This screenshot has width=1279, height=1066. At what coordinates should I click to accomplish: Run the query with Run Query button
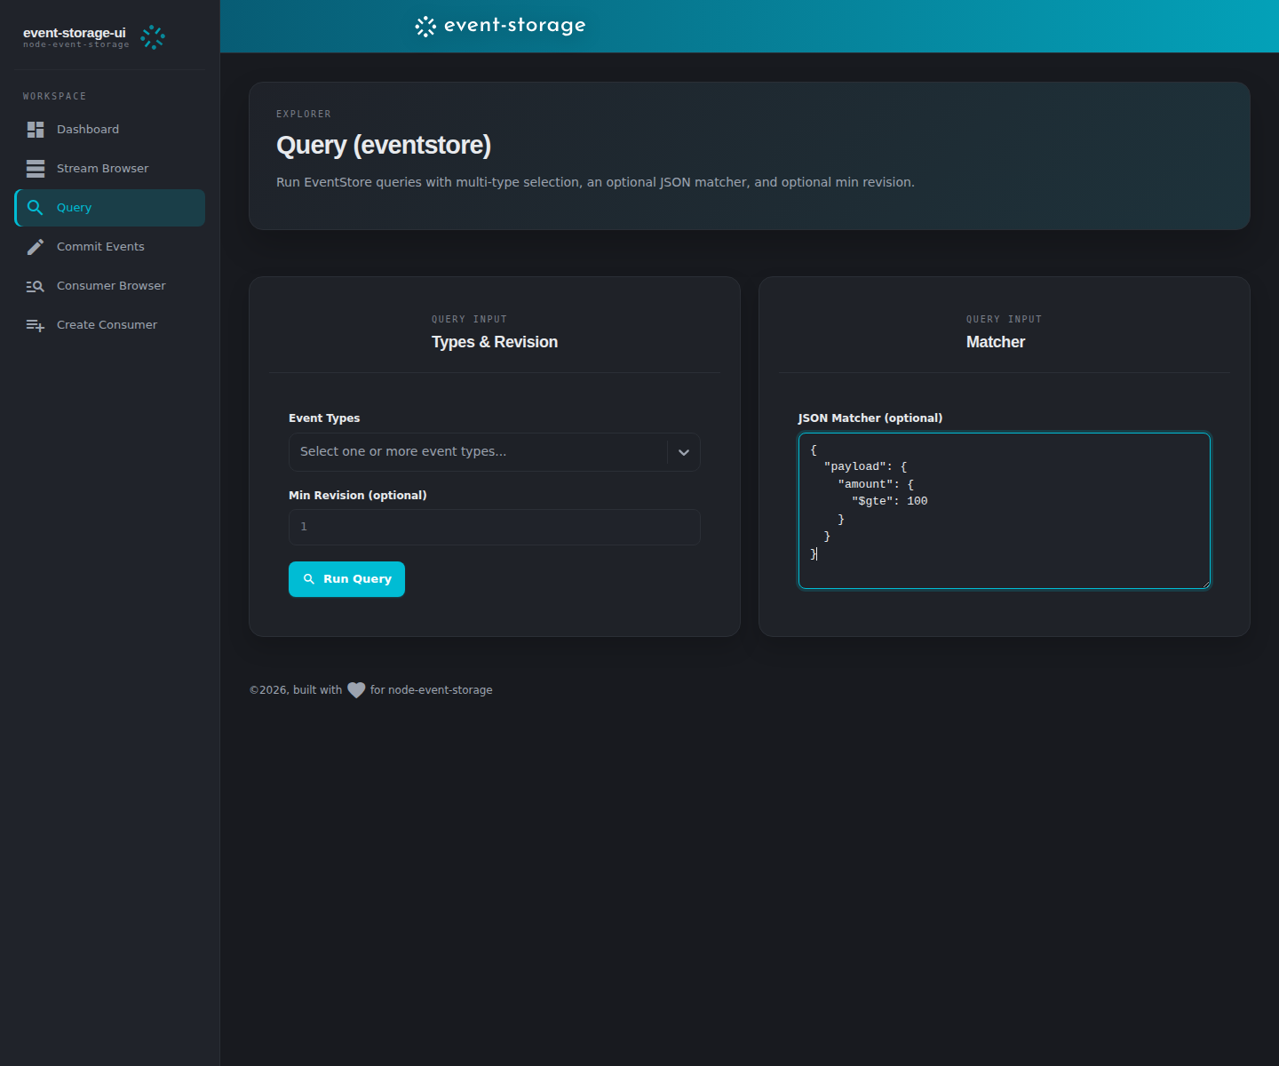pyautogui.click(x=346, y=579)
